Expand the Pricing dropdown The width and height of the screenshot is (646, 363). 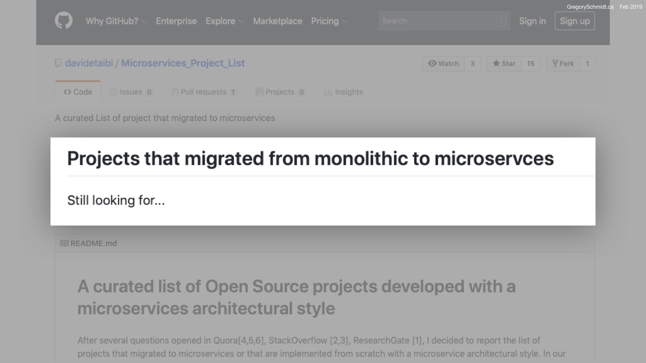[329, 21]
